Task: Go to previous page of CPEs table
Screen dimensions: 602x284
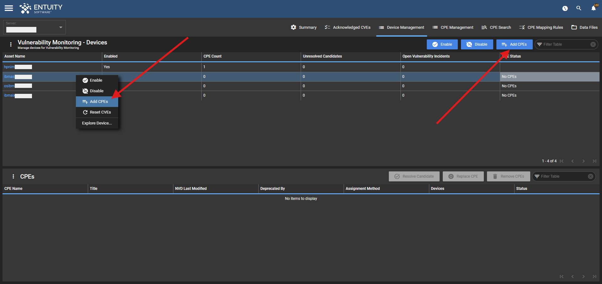Action: coord(573,276)
